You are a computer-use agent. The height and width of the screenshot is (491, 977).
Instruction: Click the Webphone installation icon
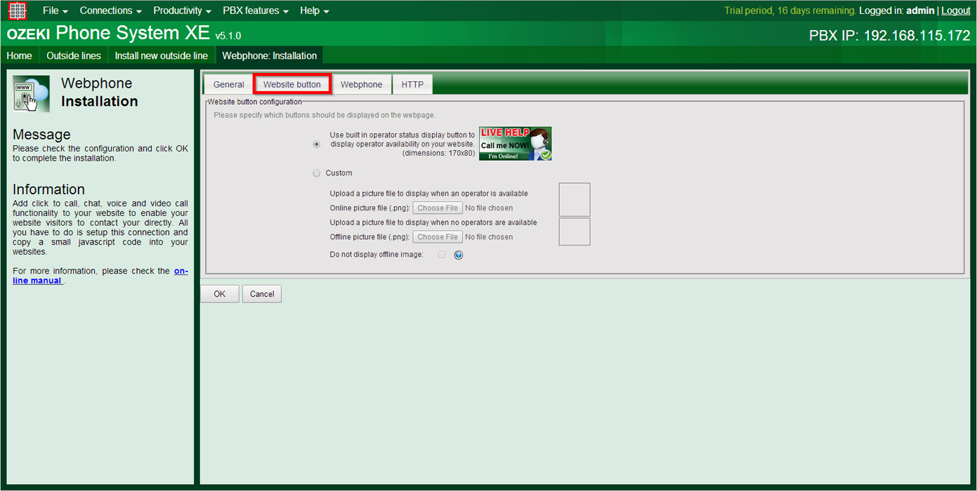32,94
